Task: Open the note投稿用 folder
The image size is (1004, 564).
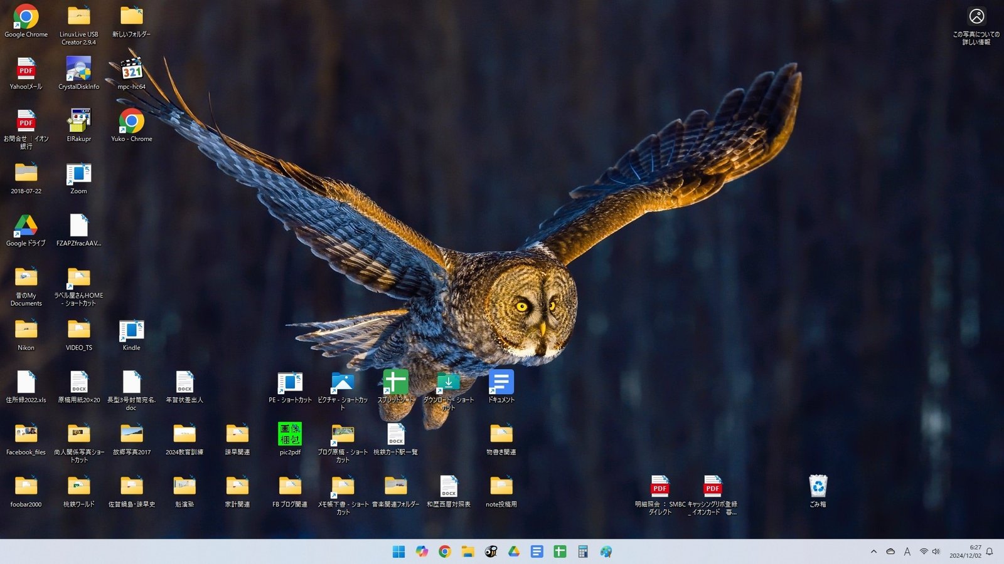Action: click(501, 491)
